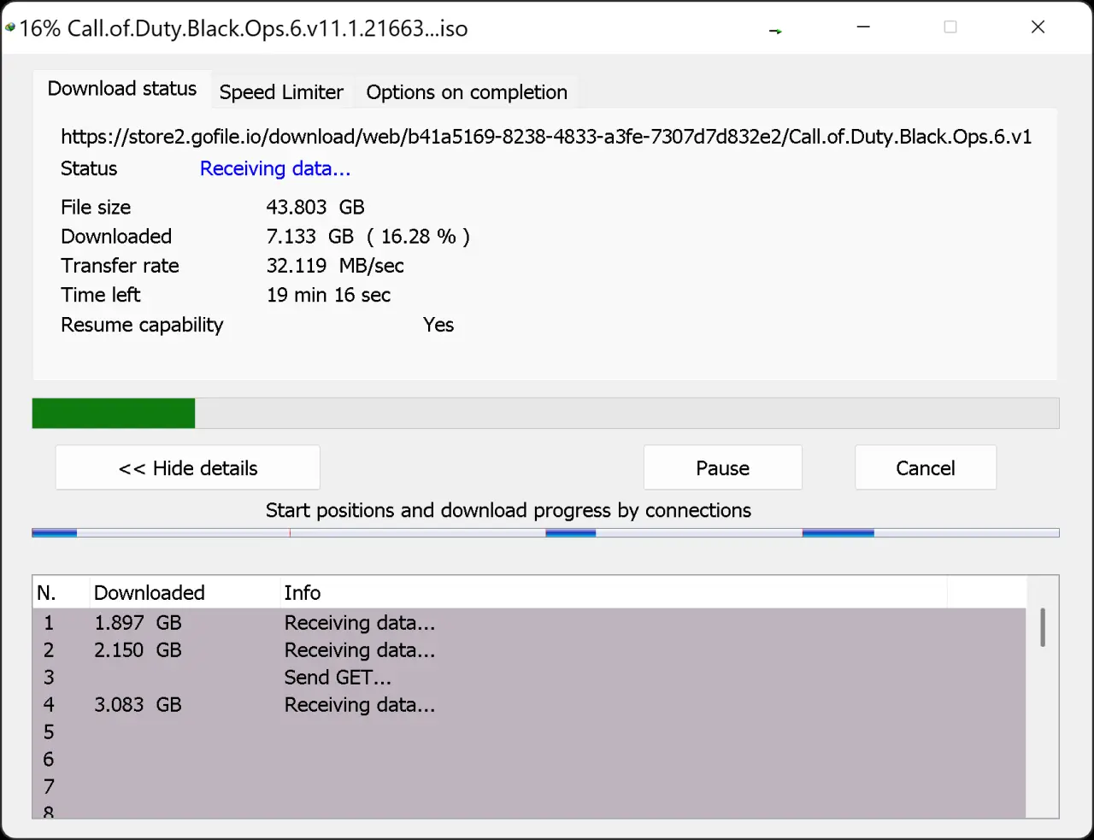This screenshot has height=840, width=1094.
Task: Click the time left 19 min 16 sec
Action: click(x=328, y=295)
